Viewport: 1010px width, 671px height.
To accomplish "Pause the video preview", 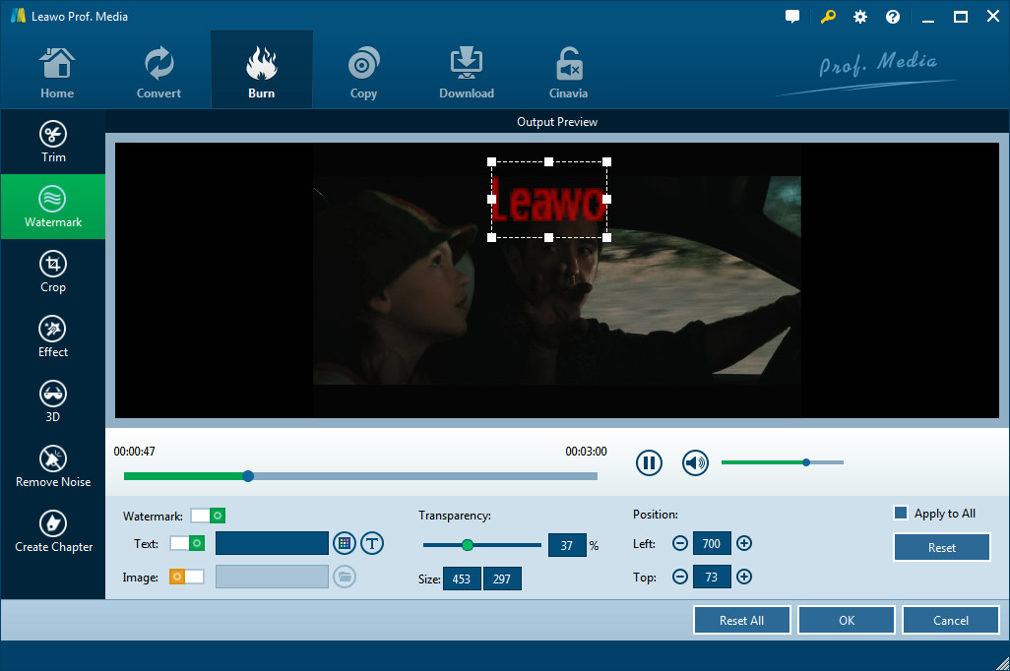I will 649,462.
